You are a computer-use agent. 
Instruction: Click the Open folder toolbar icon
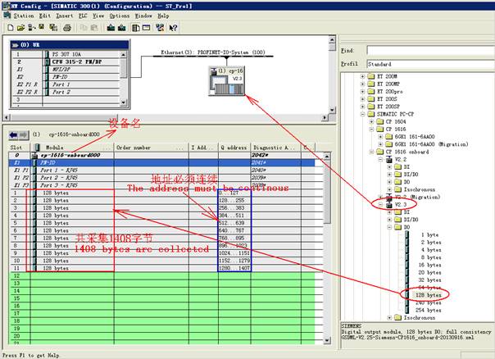(x=19, y=27)
